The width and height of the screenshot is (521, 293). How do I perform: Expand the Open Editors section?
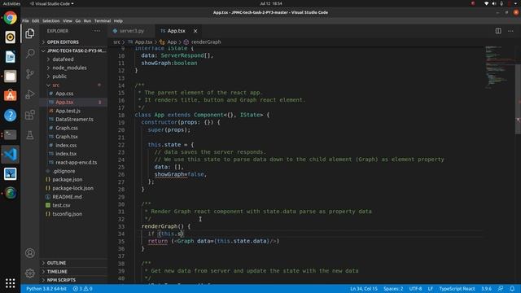coord(63,42)
